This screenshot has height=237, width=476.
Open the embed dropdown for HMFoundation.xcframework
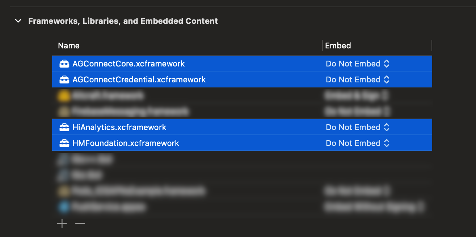point(353,143)
